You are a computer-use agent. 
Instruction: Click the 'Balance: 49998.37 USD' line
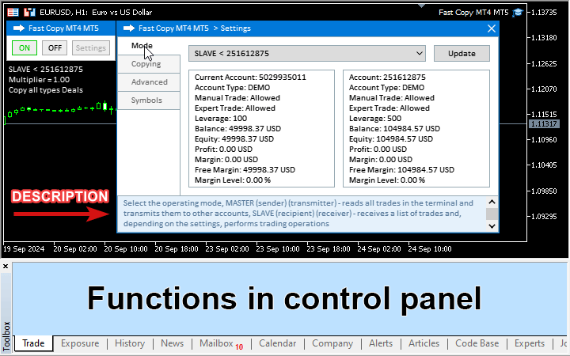pyautogui.click(x=237, y=129)
